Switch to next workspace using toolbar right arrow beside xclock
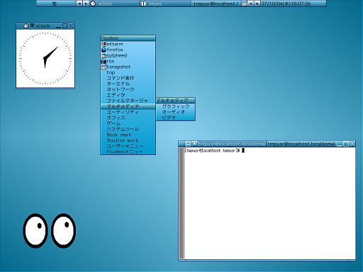This screenshot has width=363, height=272. pyautogui.click(x=86, y=4)
